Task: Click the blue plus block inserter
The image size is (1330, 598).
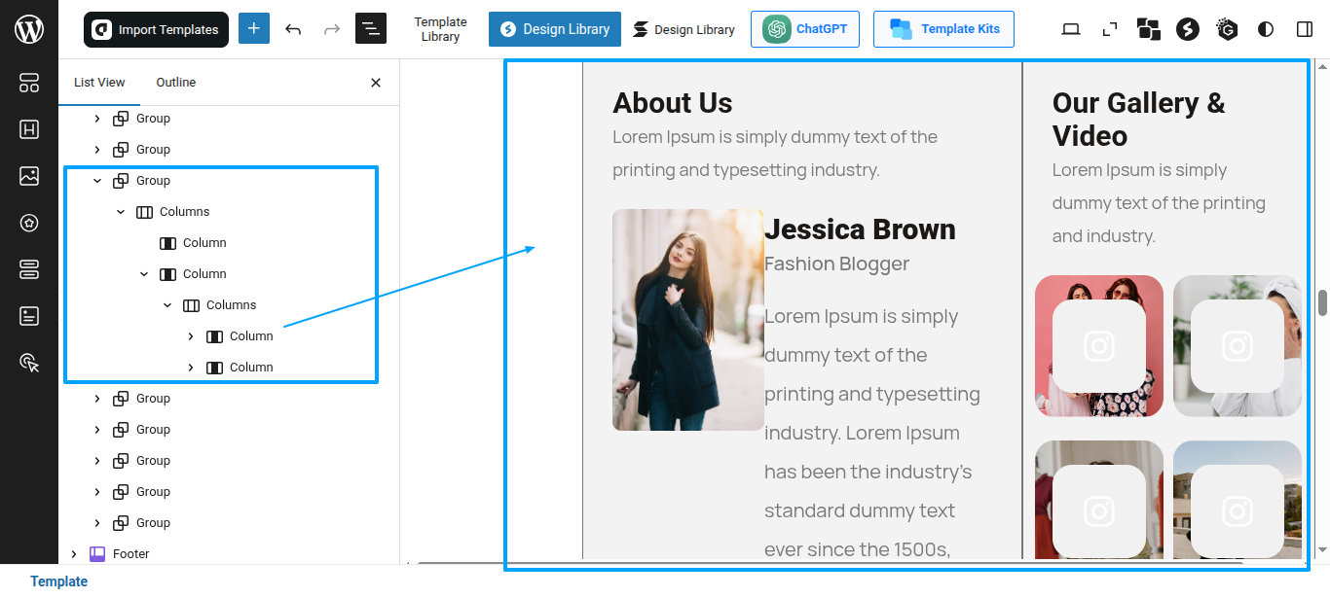Action: pyautogui.click(x=254, y=29)
